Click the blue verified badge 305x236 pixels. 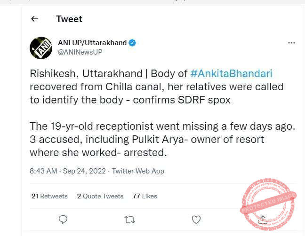pyautogui.click(x=132, y=43)
